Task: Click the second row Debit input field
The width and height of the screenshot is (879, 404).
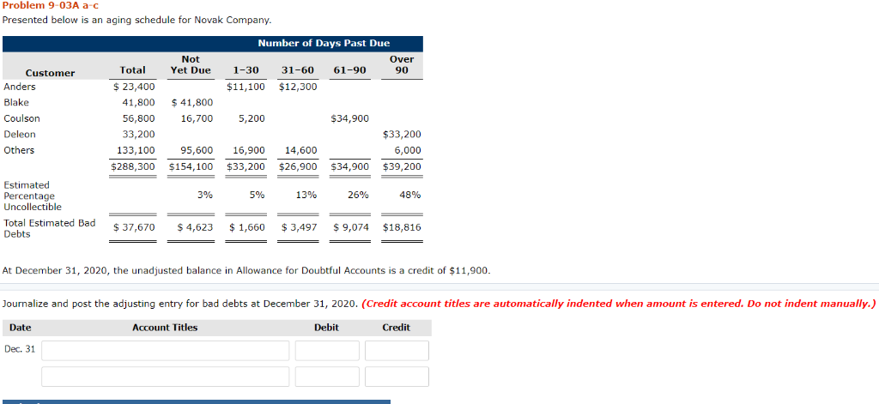Action: click(x=327, y=377)
